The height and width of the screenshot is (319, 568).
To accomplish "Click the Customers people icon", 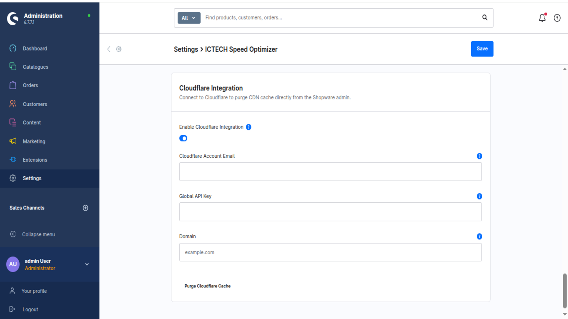I will (13, 104).
